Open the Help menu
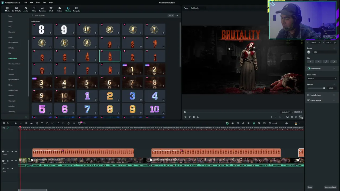 (51, 3)
